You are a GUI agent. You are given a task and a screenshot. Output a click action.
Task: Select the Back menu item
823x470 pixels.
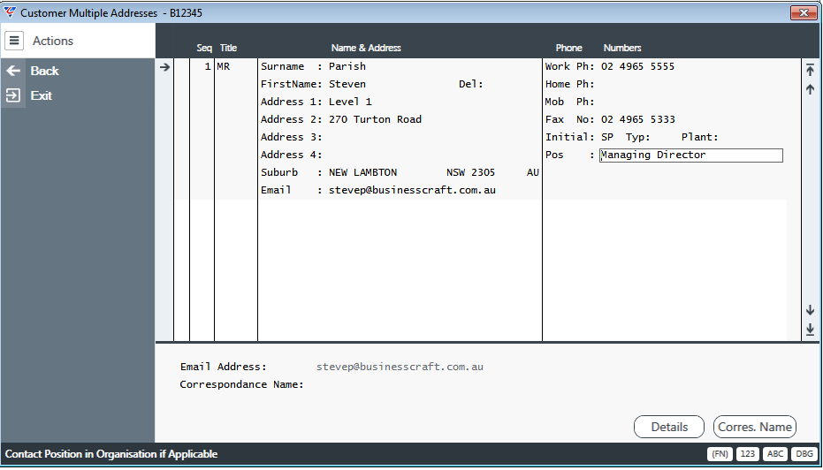point(44,71)
